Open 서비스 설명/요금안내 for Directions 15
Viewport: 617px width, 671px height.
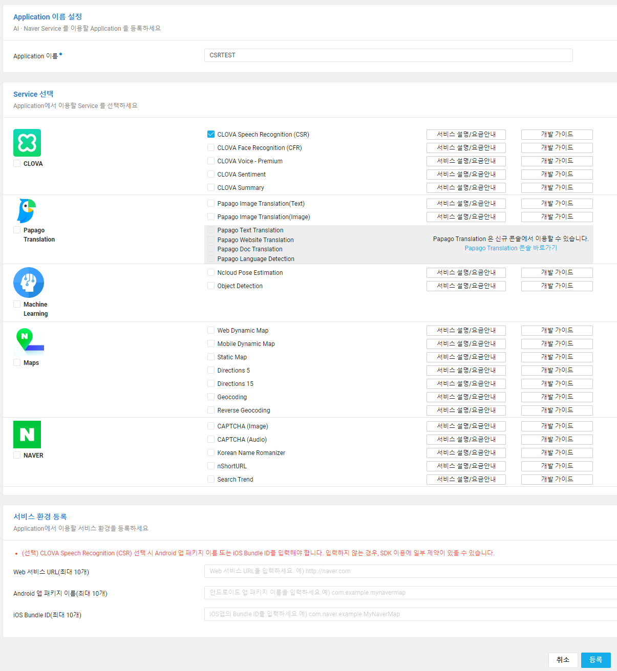466,384
